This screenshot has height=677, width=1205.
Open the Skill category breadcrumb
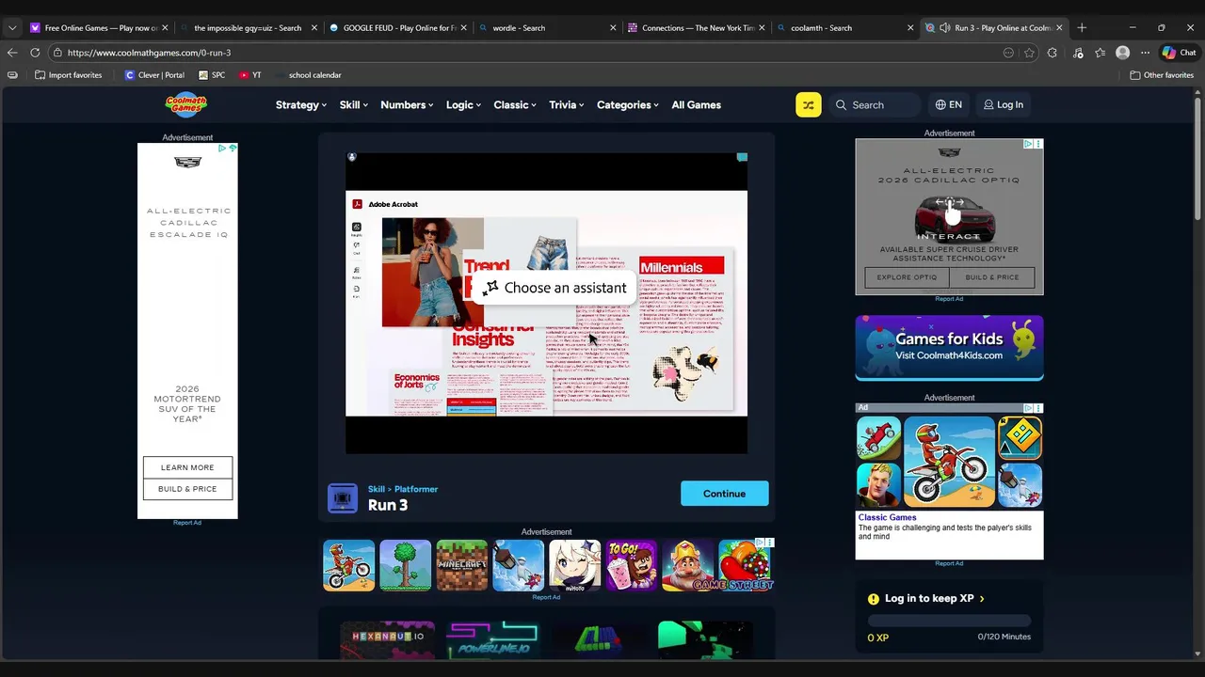(x=377, y=489)
